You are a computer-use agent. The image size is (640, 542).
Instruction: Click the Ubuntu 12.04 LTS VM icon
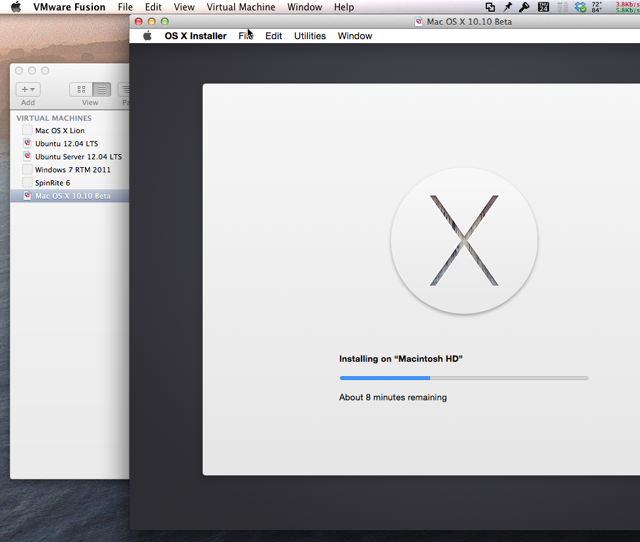27,143
